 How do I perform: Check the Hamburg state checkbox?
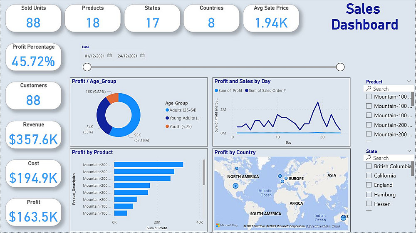point(369,195)
